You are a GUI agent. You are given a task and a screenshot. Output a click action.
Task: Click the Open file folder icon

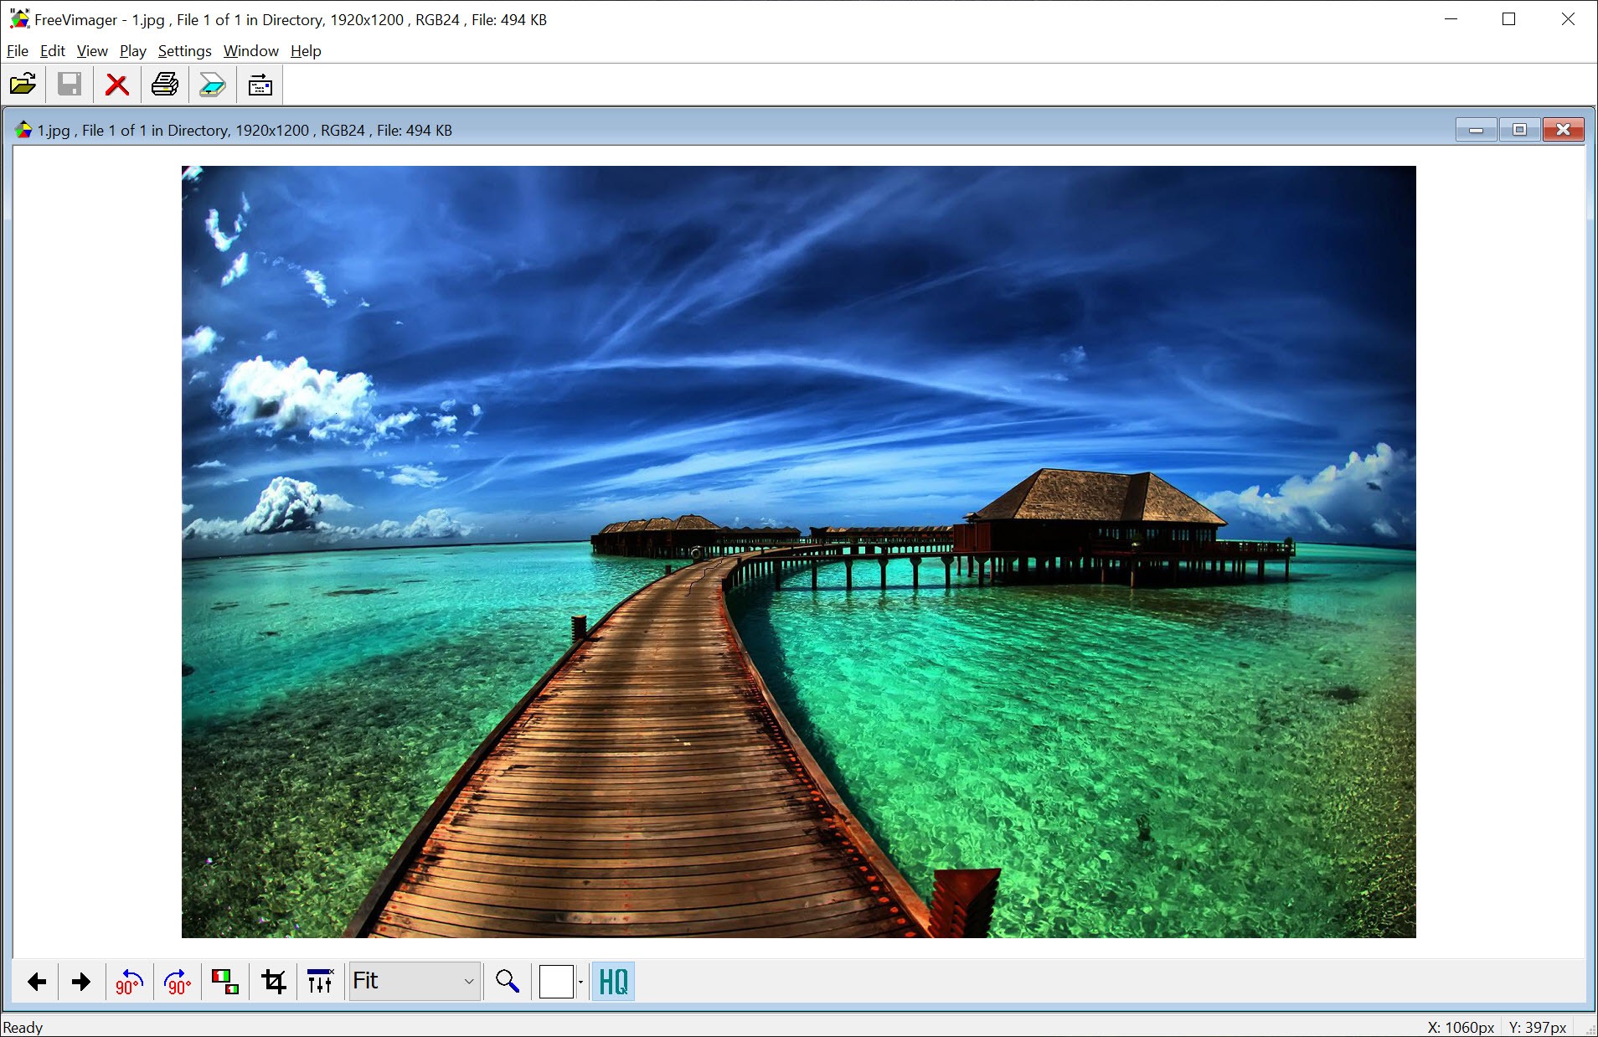coord(23,85)
